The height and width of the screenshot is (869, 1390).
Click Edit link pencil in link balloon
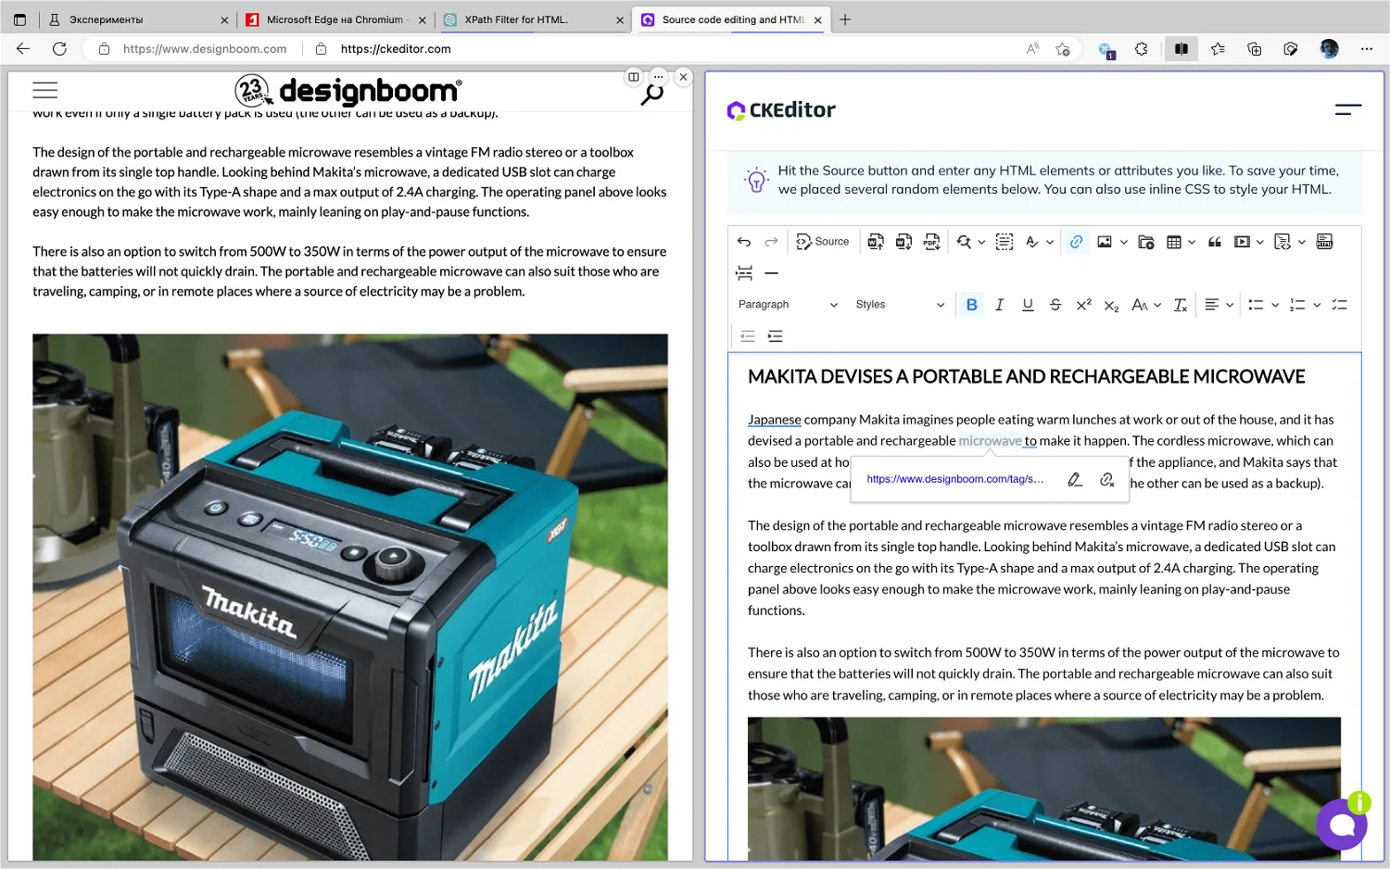(x=1075, y=479)
